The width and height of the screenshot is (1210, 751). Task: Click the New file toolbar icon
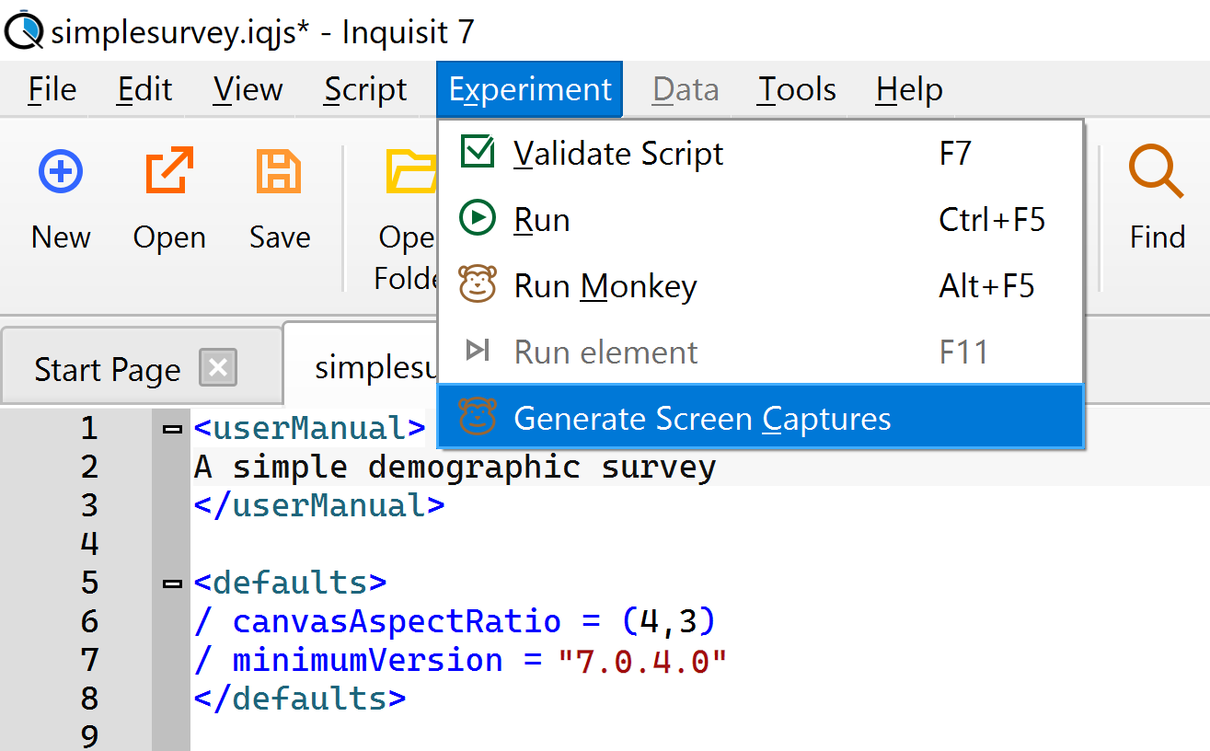(61, 172)
